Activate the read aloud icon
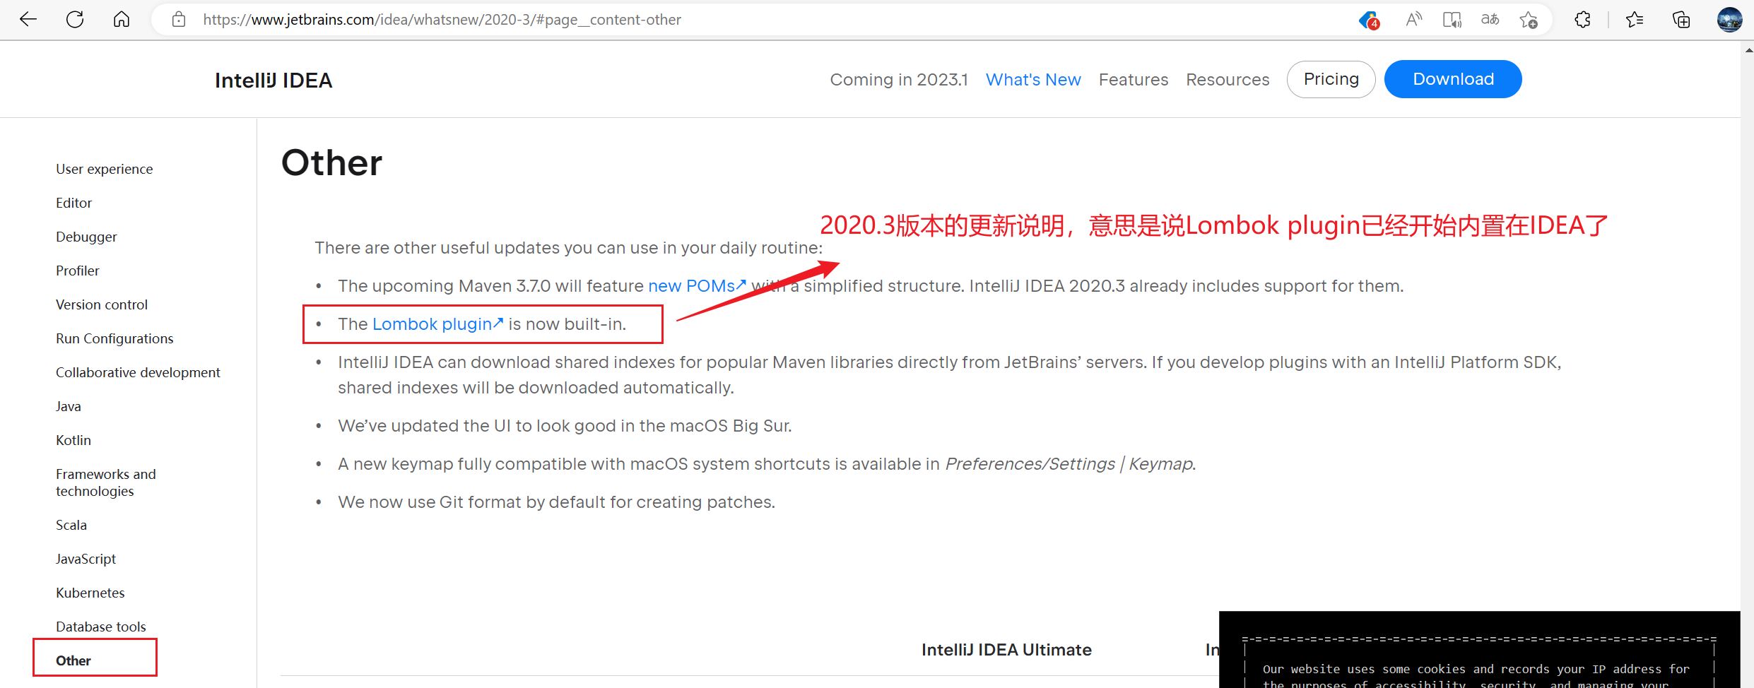This screenshot has width=1754, height=688. (1413, 20)
